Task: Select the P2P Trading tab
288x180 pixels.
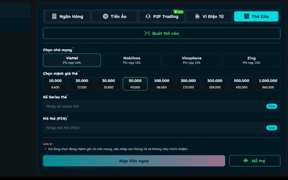Action: (162, 16)
